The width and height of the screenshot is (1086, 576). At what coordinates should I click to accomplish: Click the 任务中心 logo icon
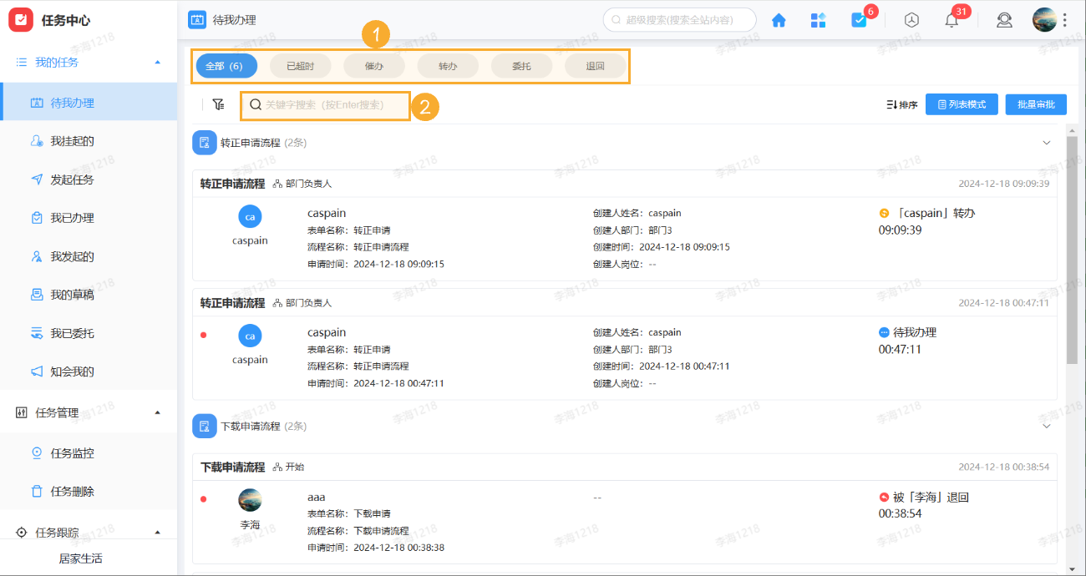21,19
